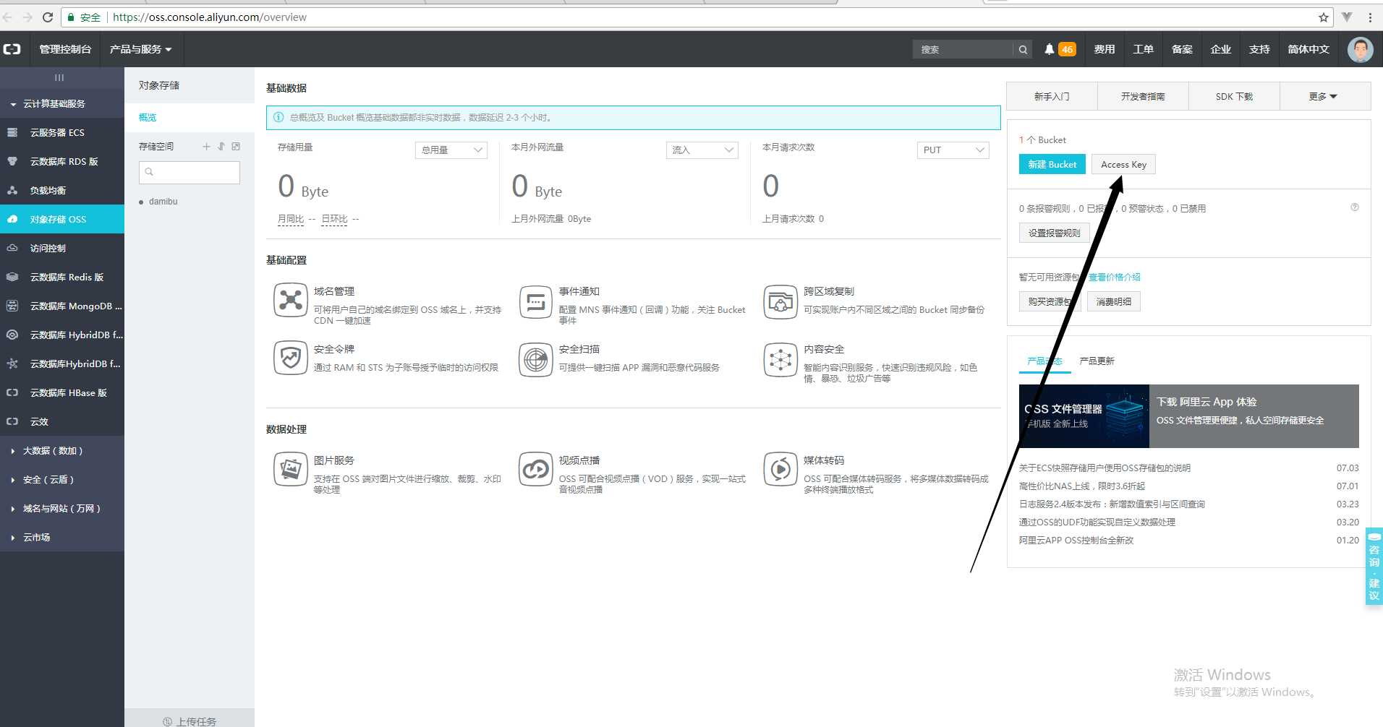Click 新建 Bucket button

[x=1052, y=164]
